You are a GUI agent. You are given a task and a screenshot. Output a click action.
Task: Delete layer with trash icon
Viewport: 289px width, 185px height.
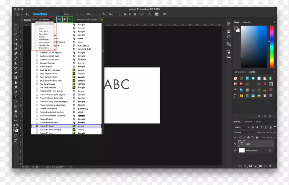pos(270,166)
